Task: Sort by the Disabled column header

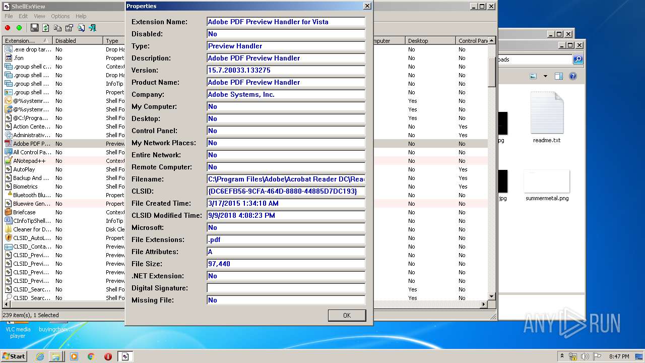Action: (x=78, y=41)
